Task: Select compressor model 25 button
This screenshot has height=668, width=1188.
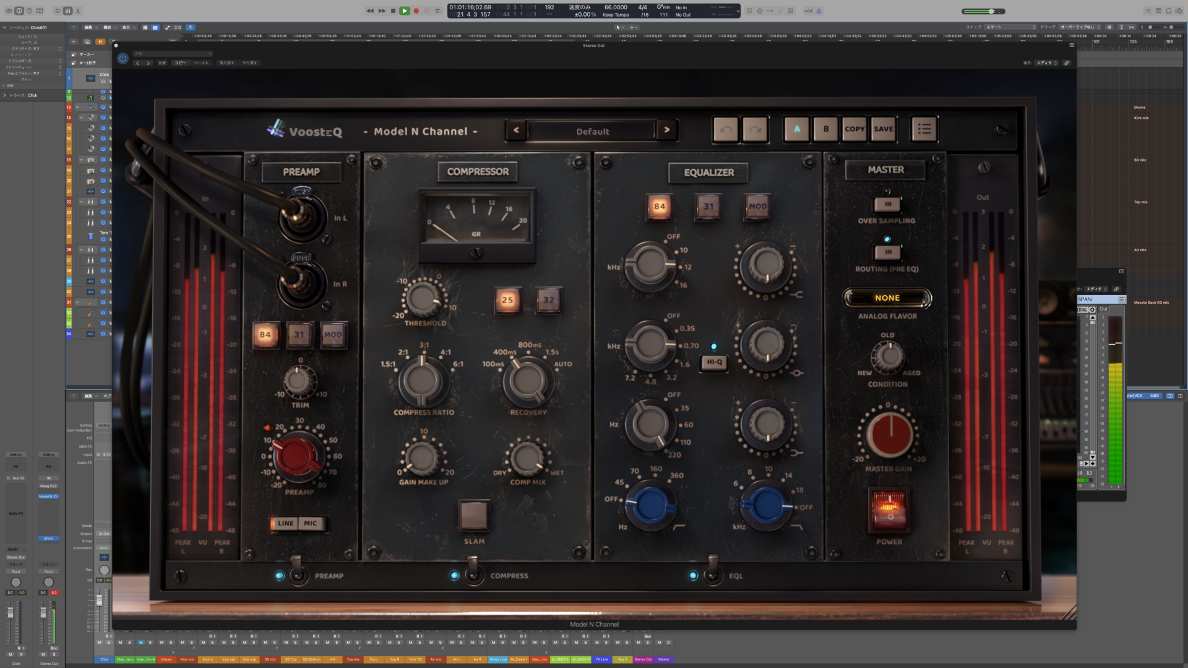Action: point(507,300)
